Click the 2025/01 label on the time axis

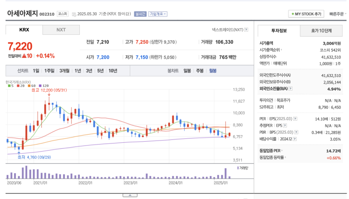coord(221,183)
